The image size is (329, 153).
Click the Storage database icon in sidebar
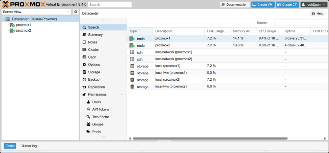tap(84, 72)
